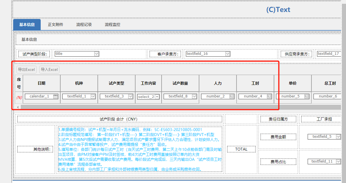346x183 pixels.
Task: Click the textfield_5 input field
Action: point(324,137)
